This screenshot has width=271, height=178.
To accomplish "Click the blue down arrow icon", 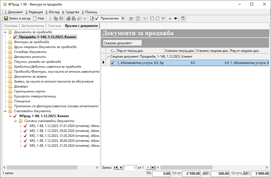I will pos(176,18).
